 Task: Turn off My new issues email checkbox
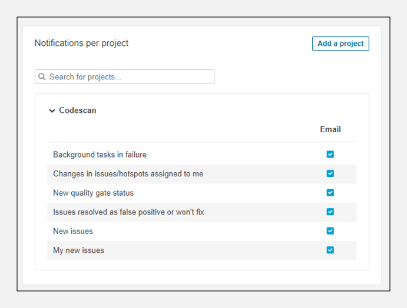330,250
